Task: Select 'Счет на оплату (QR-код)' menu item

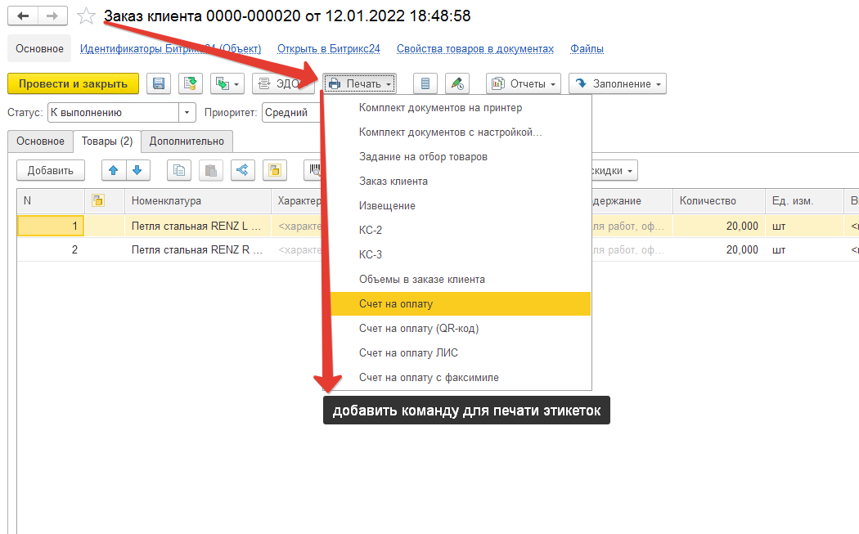Action: 419,329
